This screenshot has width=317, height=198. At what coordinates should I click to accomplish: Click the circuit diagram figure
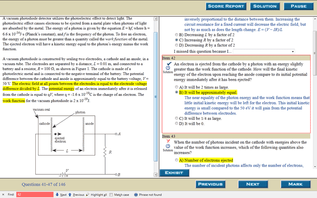point(77,143)
